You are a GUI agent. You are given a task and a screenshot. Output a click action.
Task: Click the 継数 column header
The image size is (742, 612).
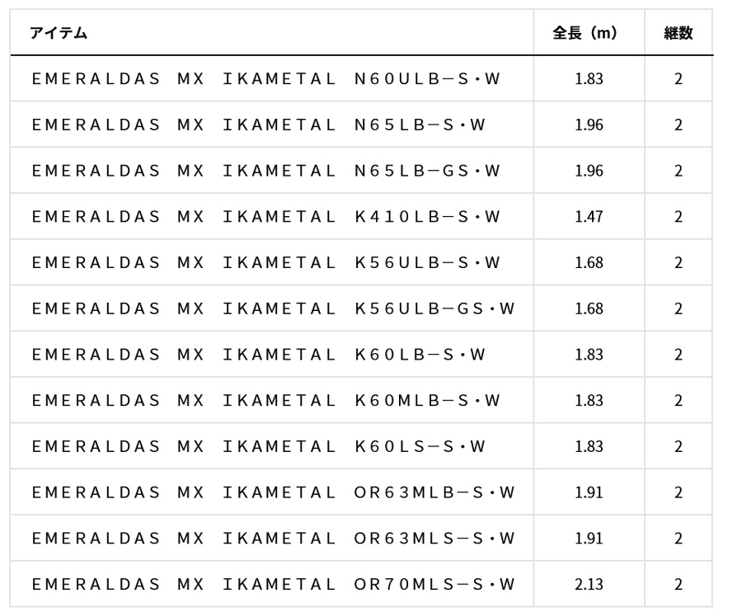coord(678,34)
